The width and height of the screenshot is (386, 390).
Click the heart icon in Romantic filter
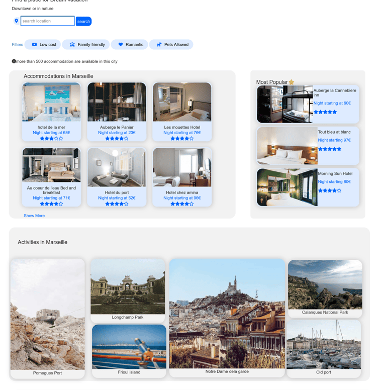click(x=121, y=45)
